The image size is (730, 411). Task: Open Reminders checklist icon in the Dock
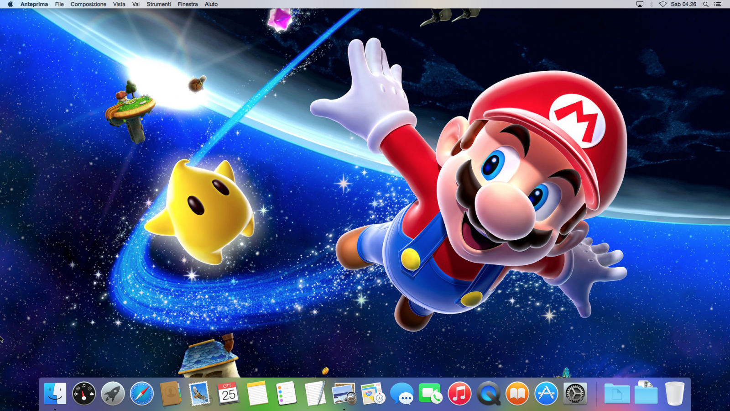(286, 393)
